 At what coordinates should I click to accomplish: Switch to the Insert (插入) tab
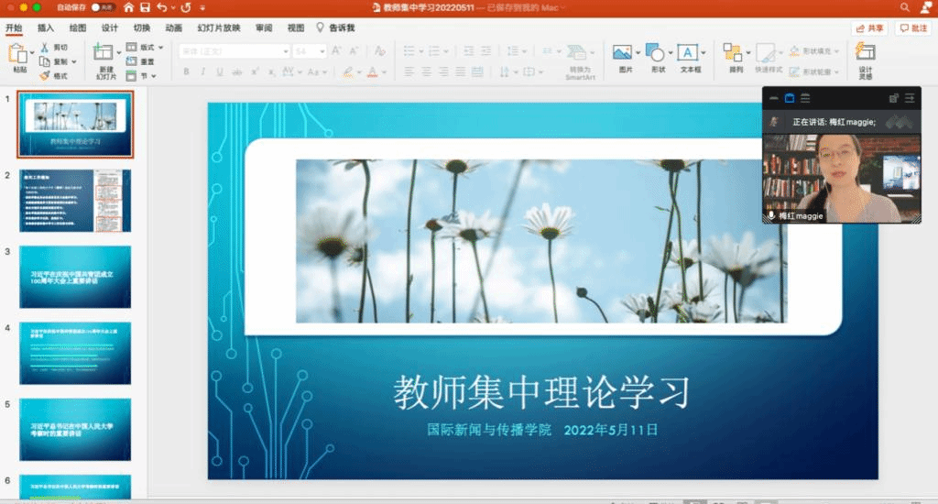pos(46,27)
